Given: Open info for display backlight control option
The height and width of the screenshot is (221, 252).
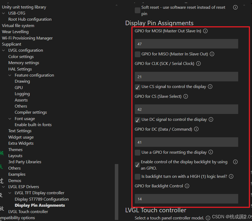Looking at the screenshot, I should 235,162.
